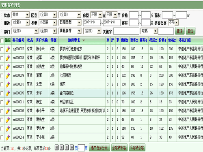Select the checkbox for row rm000011
The height and width of the screenshot is (152, 203).
2,102
